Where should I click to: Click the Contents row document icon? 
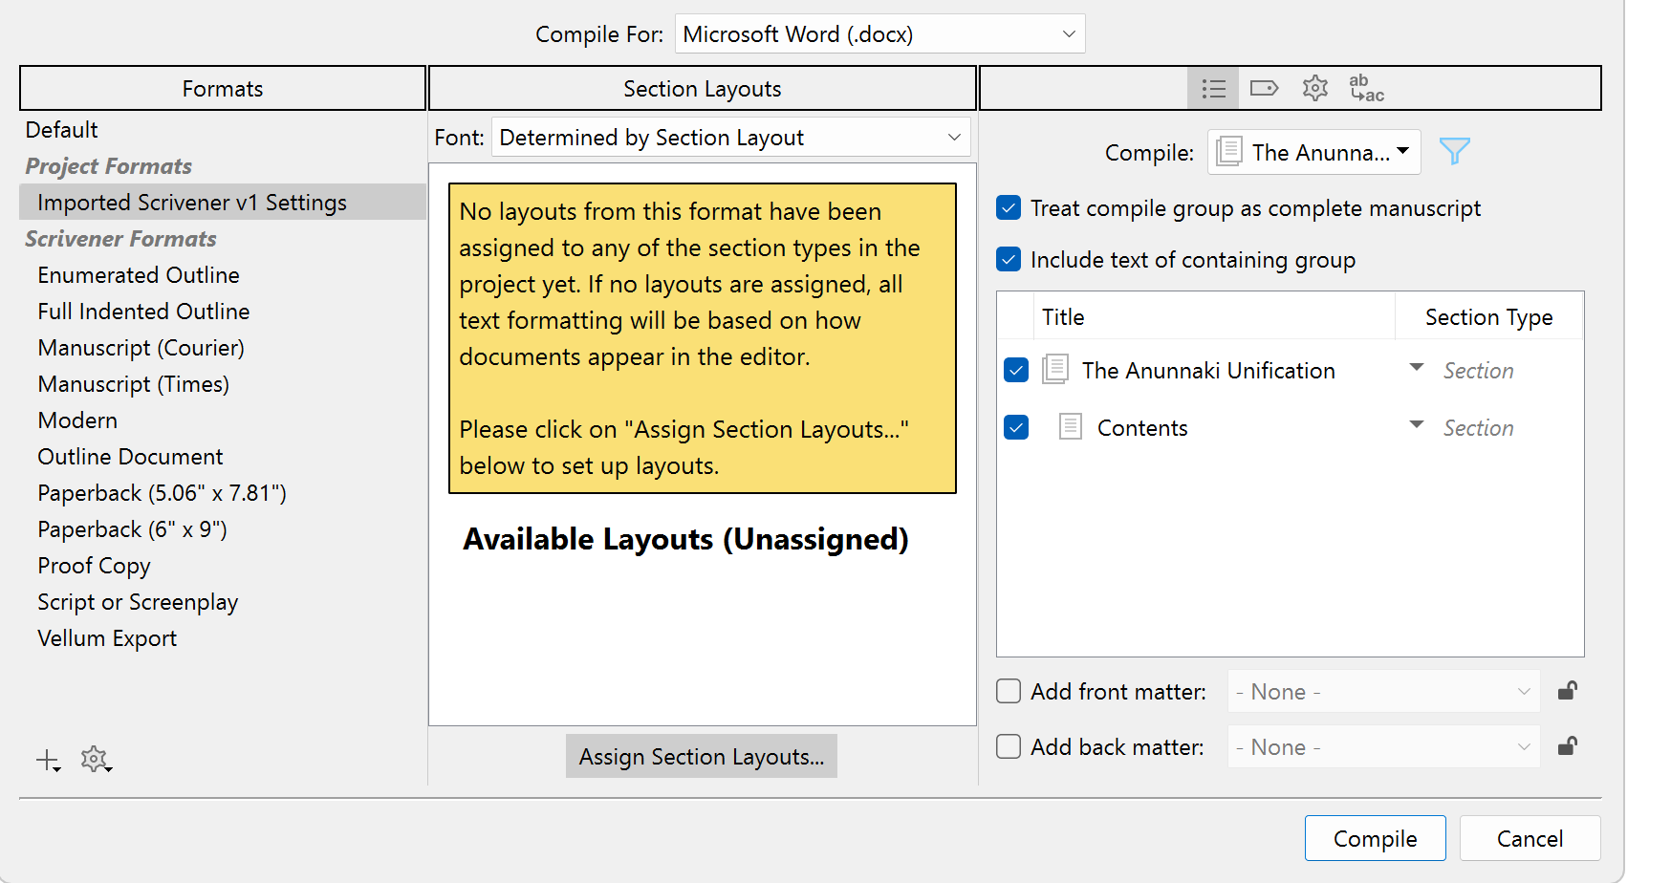(x=1071, y=426)
